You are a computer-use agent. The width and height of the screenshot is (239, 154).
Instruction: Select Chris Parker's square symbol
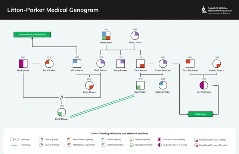[140, 64]
